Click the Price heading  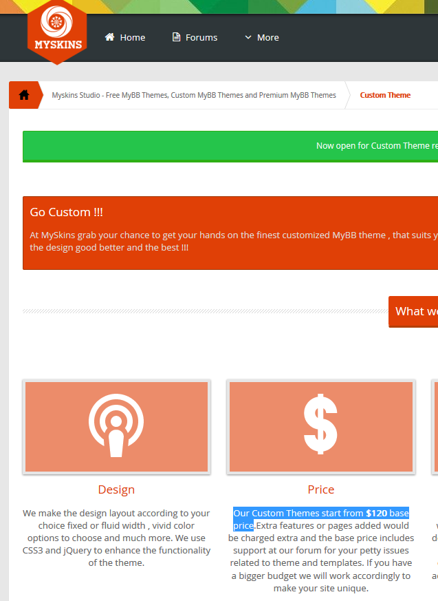pos(321,489)
